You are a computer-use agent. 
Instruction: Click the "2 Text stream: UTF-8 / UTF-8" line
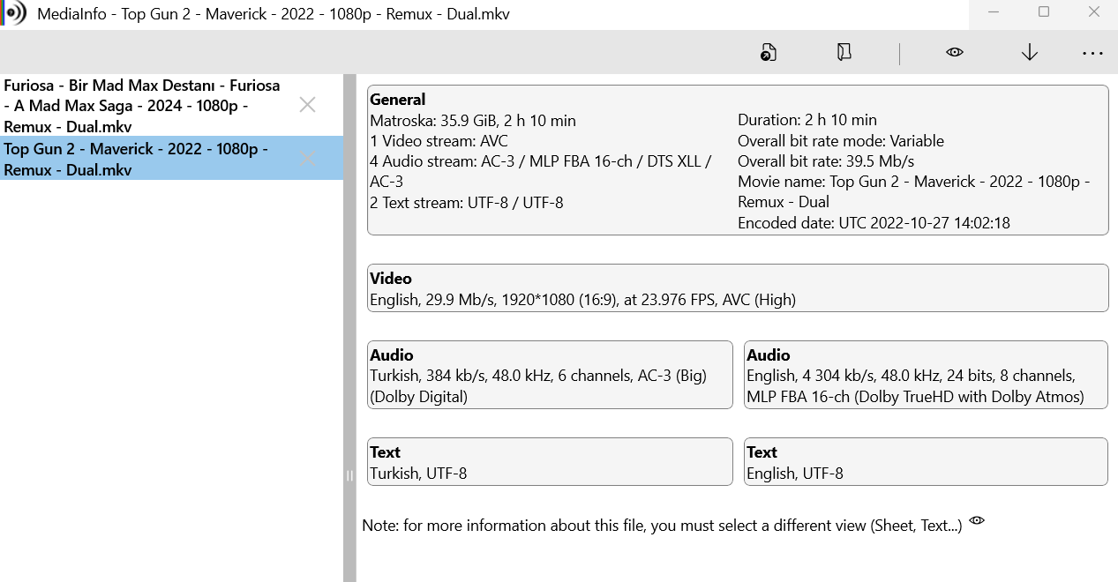(x=467, y=203)
